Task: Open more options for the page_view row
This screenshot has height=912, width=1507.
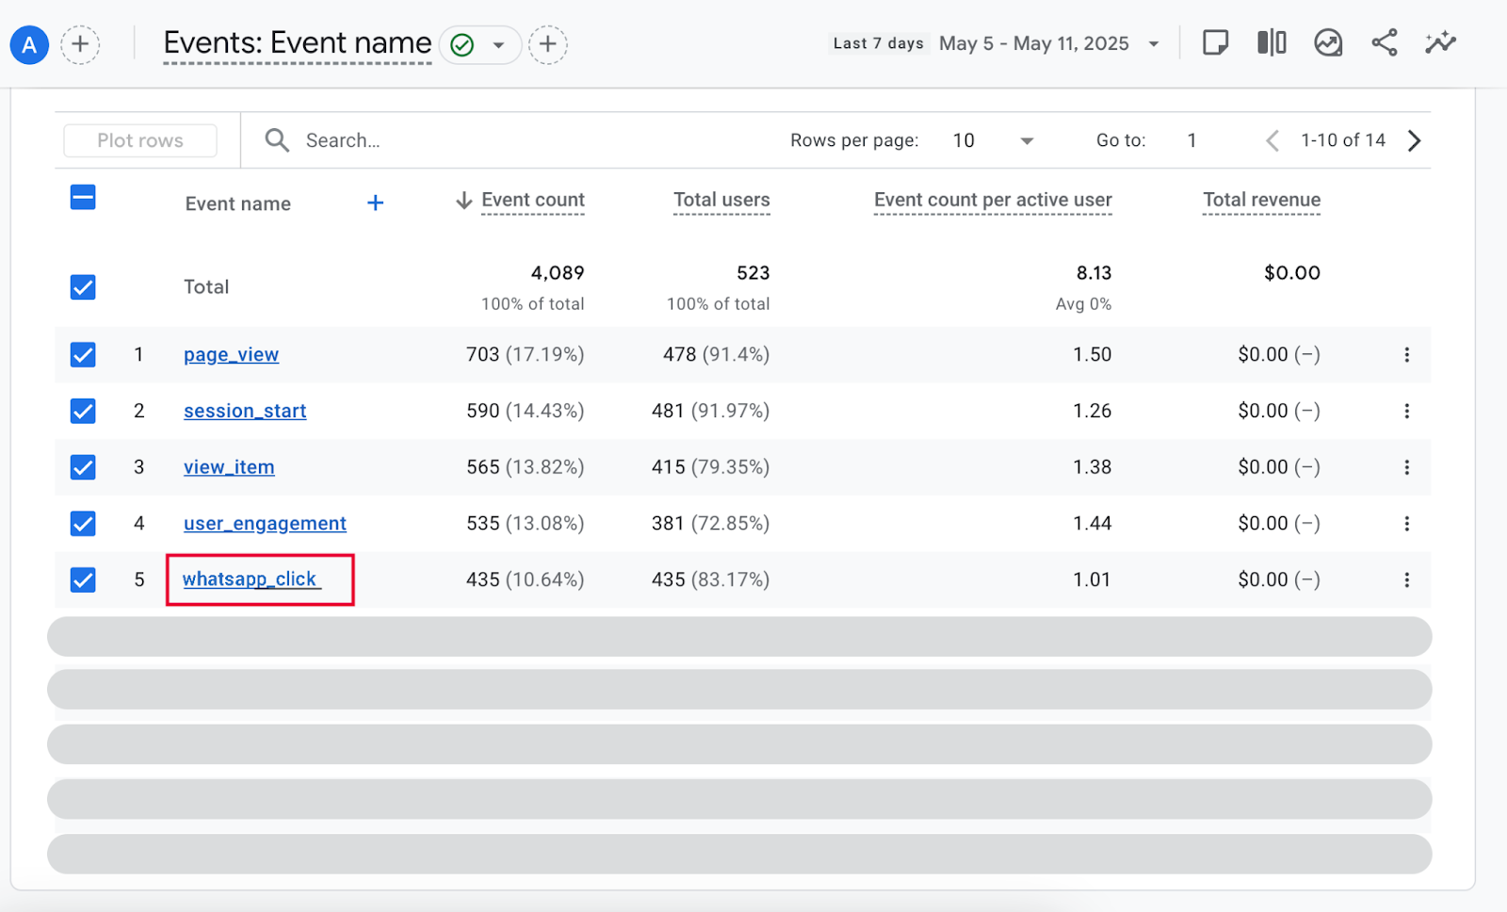Action: tap(1406, 354)
